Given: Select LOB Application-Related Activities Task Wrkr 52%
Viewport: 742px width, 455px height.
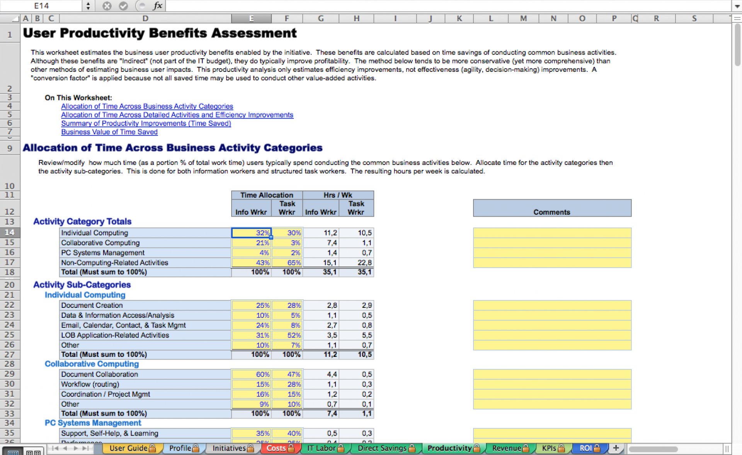Looking at the screenshot, I should point(287,335).
